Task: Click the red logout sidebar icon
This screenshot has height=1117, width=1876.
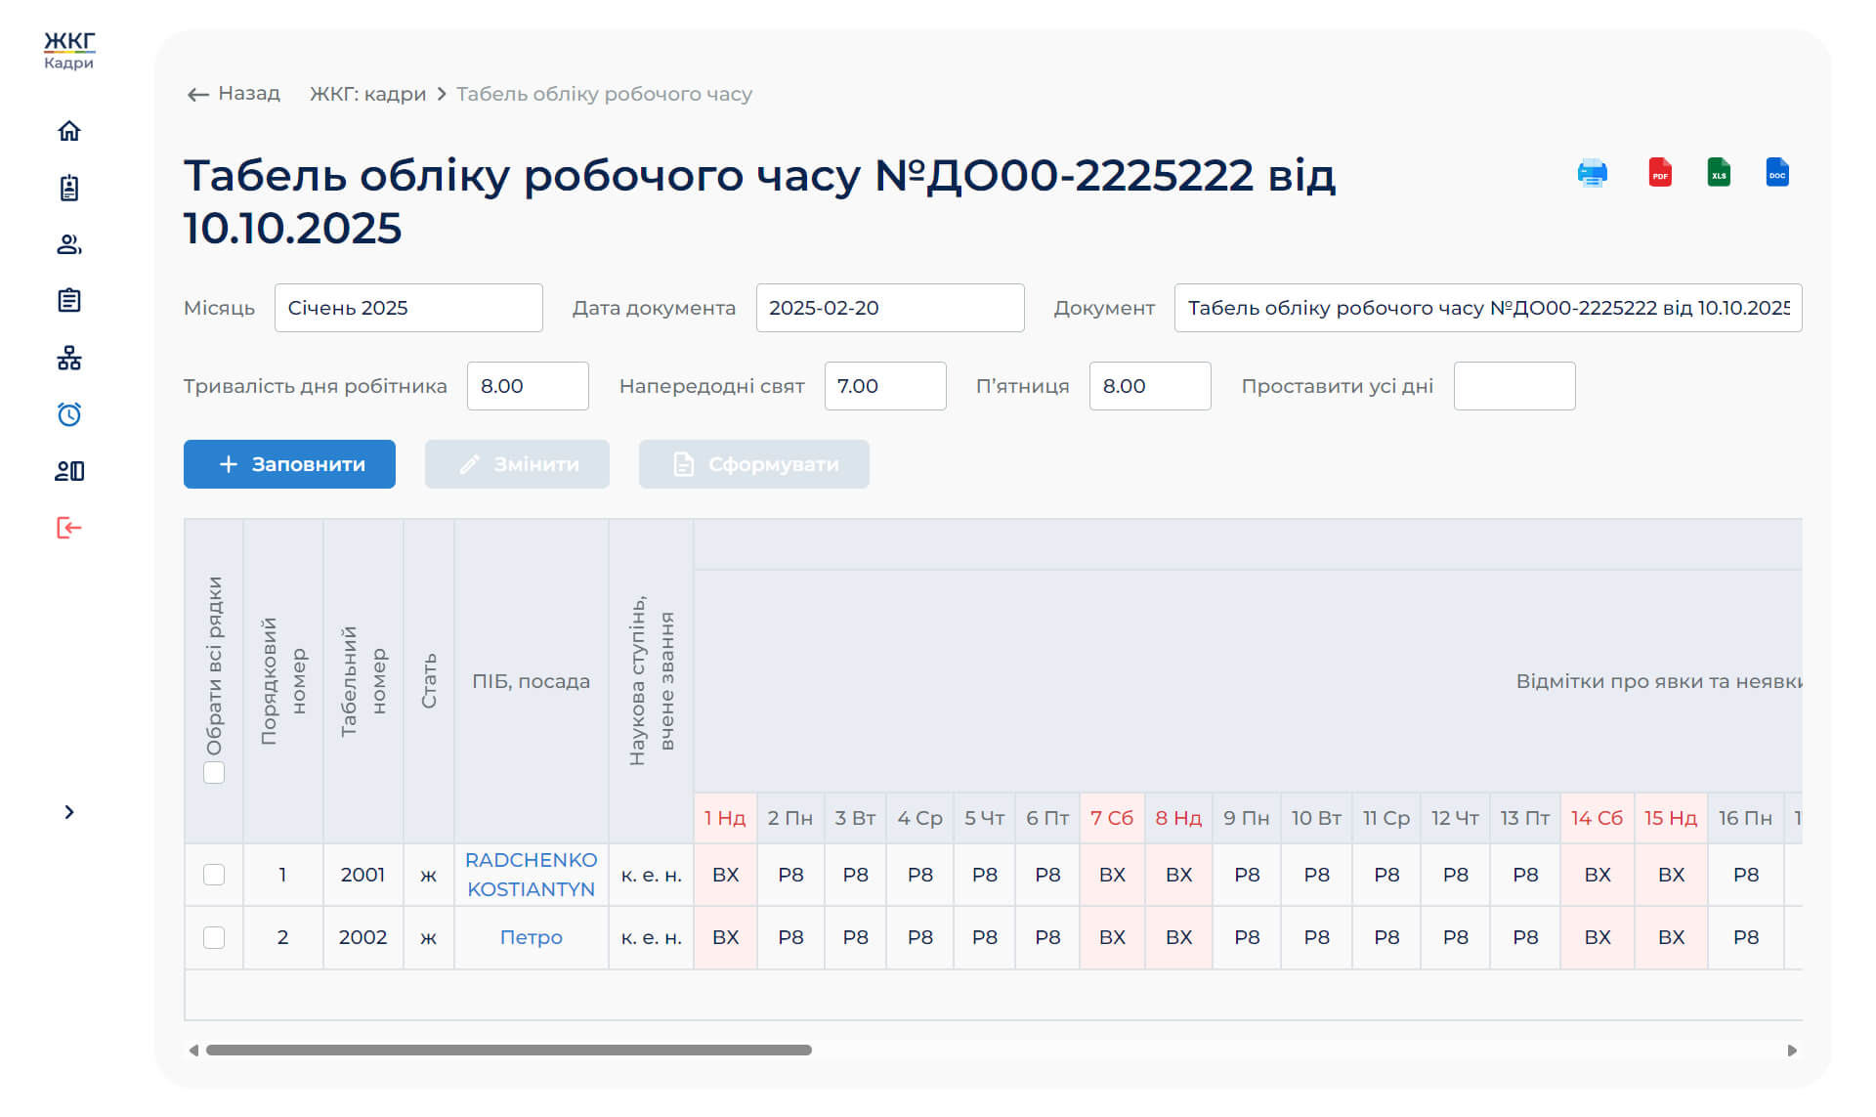Action: (x=68, y=528)
